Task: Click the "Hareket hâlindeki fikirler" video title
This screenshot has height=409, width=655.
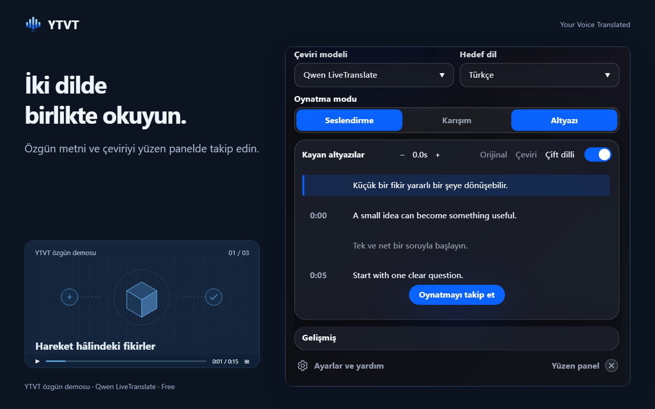Action: pos(95,346)
